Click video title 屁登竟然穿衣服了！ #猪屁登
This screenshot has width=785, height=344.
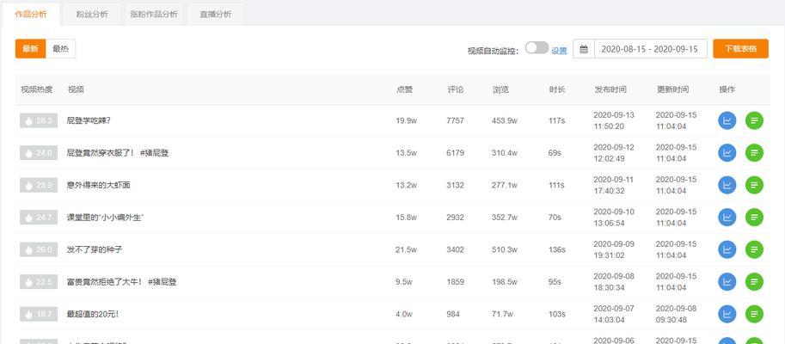click(x=118, y=153)
